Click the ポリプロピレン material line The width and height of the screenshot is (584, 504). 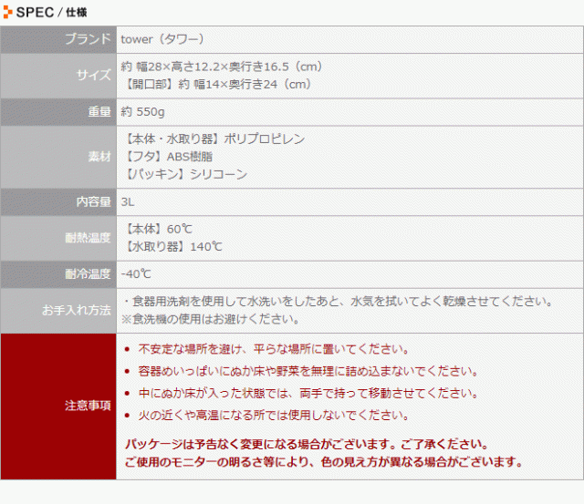(213, 139)
